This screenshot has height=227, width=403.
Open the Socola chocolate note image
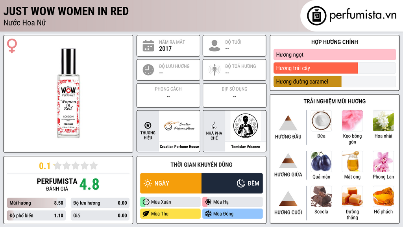[321, 196]
